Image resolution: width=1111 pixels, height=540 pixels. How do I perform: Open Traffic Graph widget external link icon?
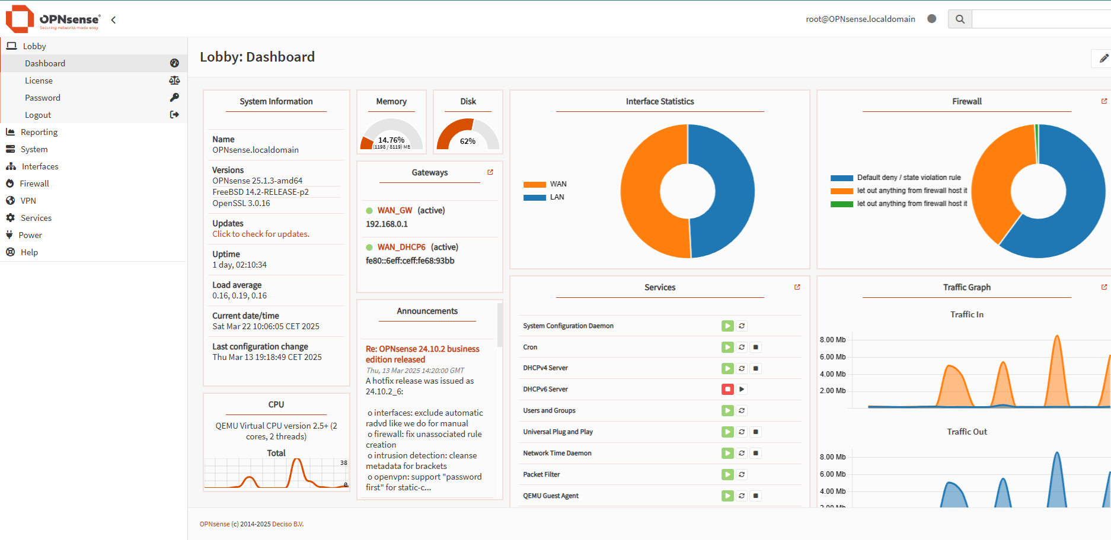pyautogui.click(x=1104, y=287)
